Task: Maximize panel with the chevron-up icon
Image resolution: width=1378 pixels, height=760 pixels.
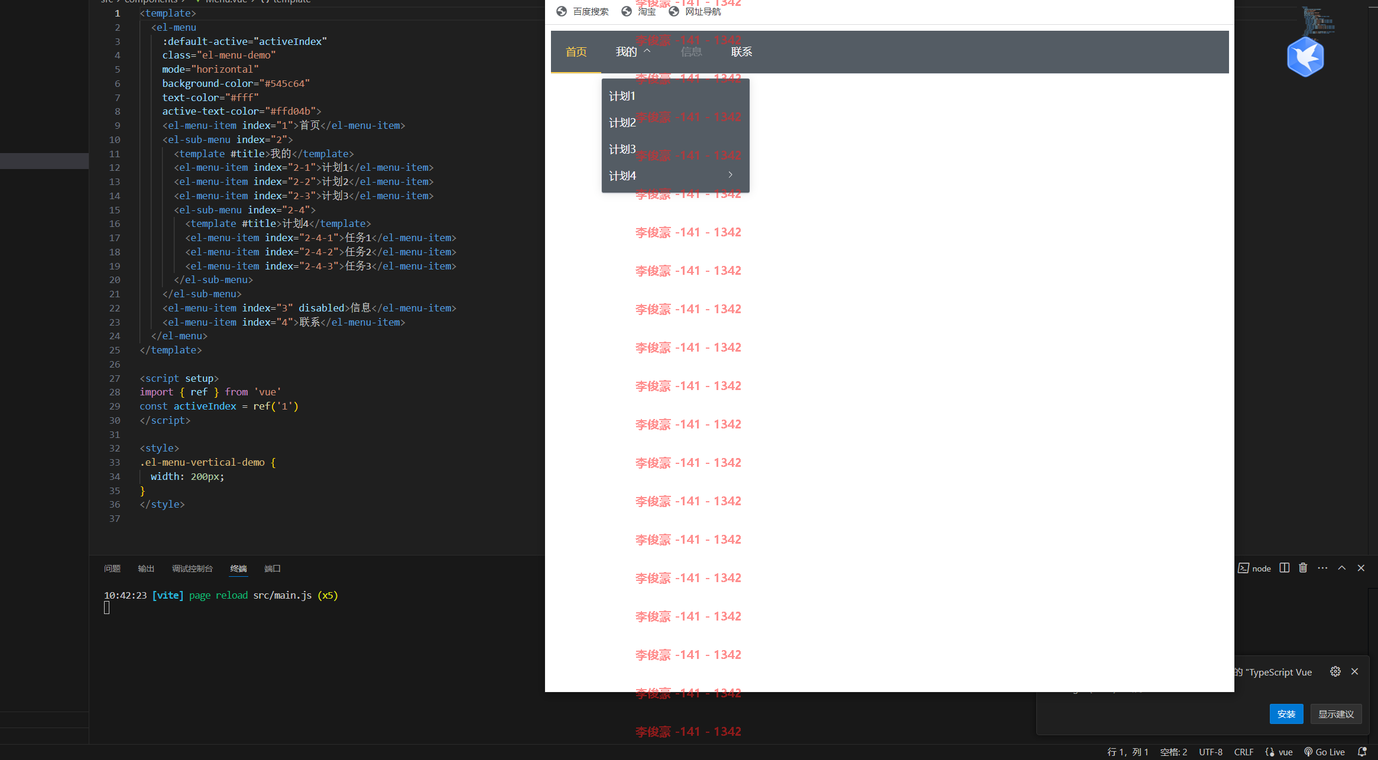Action: pos(1342,567)
